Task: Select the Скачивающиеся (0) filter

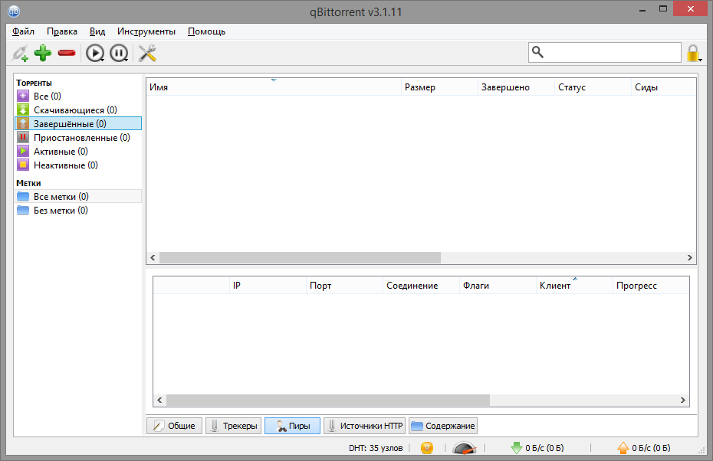Action: [78, 110]
